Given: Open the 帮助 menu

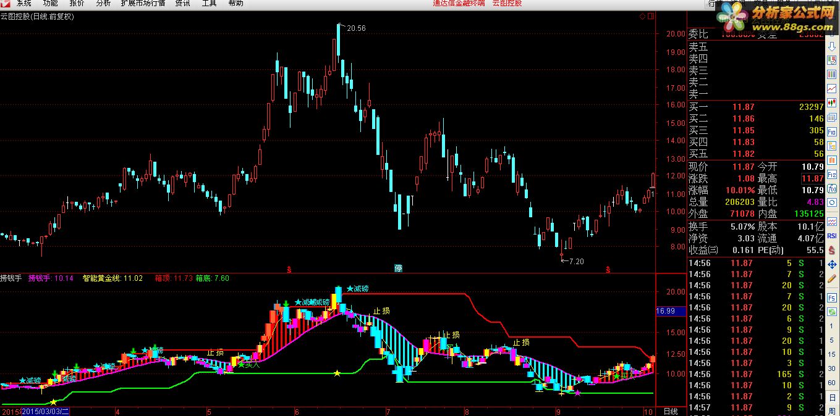Looking at the screenshot, I should coord(235,3).
